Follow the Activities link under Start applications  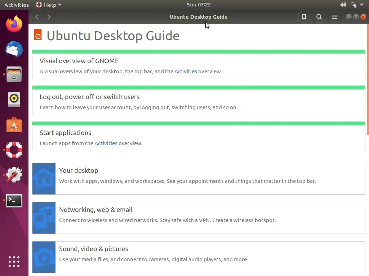tap(106, 143)
